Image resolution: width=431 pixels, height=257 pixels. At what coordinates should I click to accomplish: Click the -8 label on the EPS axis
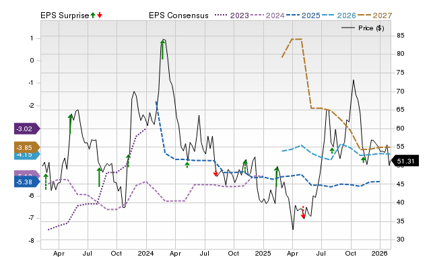31,241
